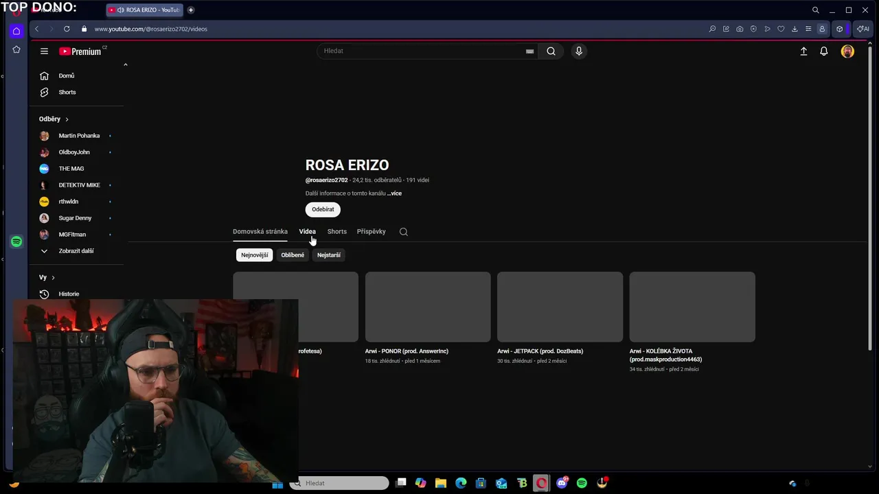Viewport: 879px width, 494px height.
Task: Open Arwi - PONOR video title
Action: click(407, 351)
